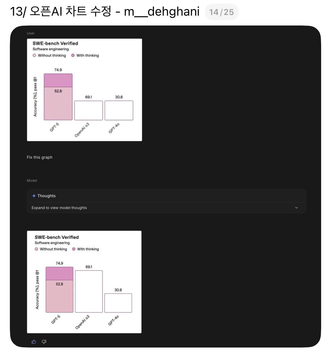331x353 pixels.
Task: Click the sparkle icon next to Thoughts
Action: [x=34, y=196]
